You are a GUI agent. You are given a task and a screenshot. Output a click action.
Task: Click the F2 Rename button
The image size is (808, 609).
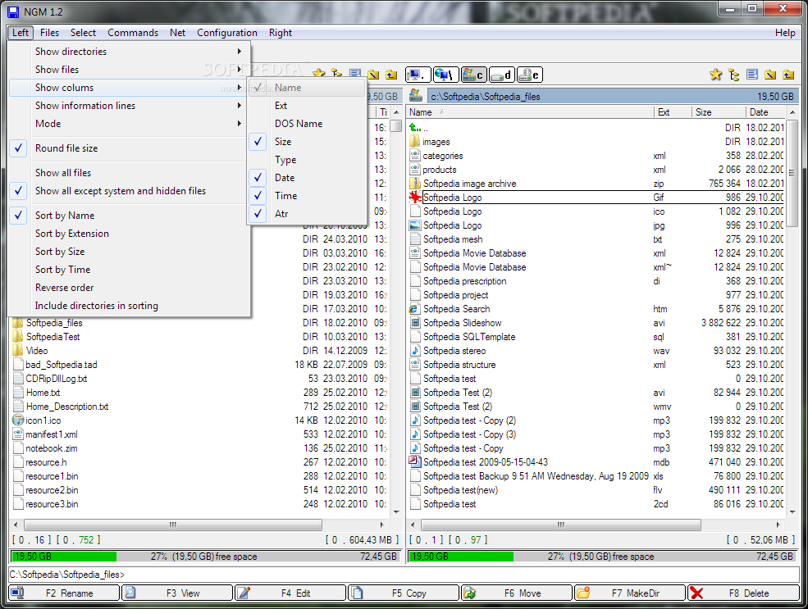(x=64, y=593)
